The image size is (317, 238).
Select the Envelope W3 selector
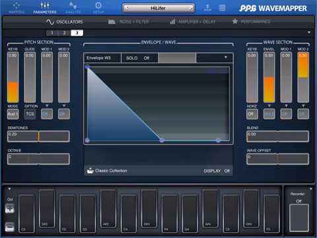[x=102, y=58]
